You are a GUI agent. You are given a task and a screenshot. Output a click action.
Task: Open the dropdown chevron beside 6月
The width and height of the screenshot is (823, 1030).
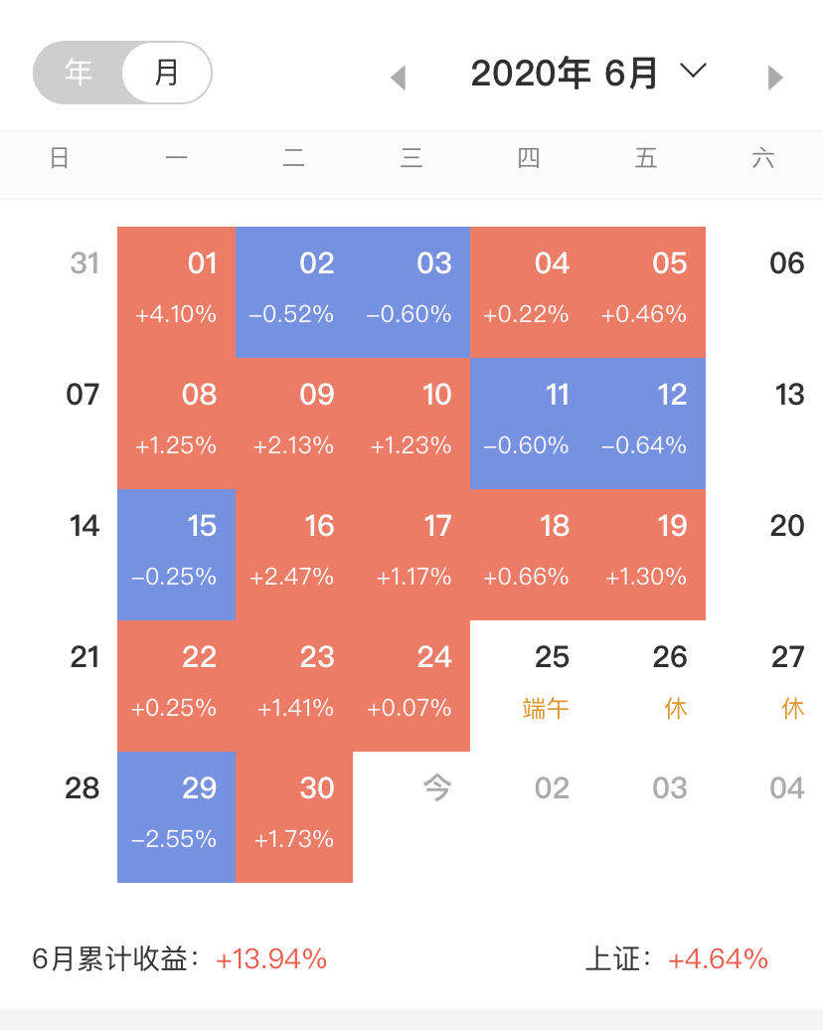(x=693, y=71)
